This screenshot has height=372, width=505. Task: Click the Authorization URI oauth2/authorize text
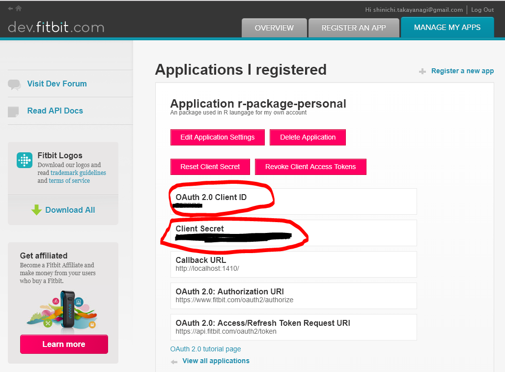tap(234, 300)
